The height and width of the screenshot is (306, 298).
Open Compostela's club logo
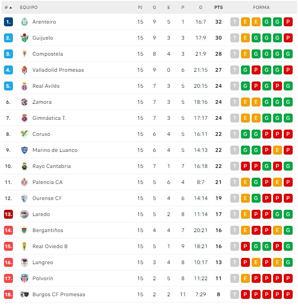click(24, 54)
